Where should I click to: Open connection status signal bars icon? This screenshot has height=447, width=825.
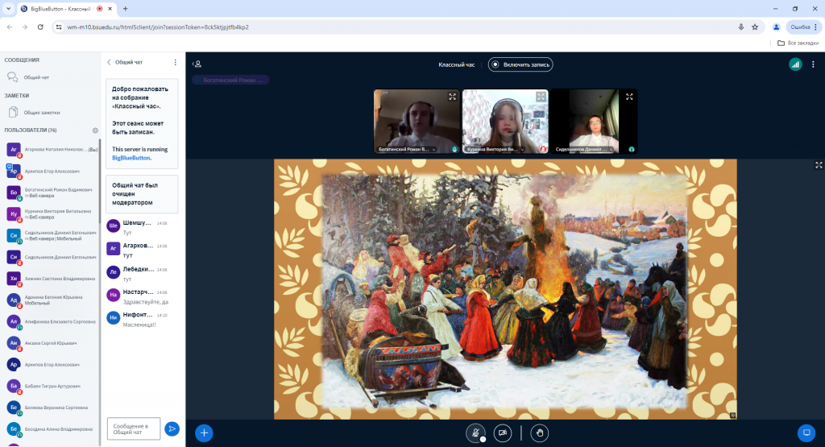(795, 64)
